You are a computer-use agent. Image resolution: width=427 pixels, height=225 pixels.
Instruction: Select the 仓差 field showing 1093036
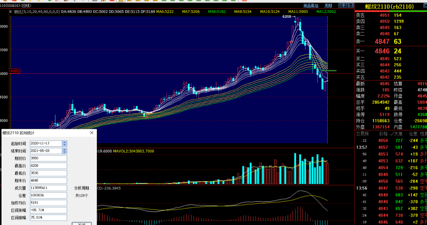click(x=49, y=195)
